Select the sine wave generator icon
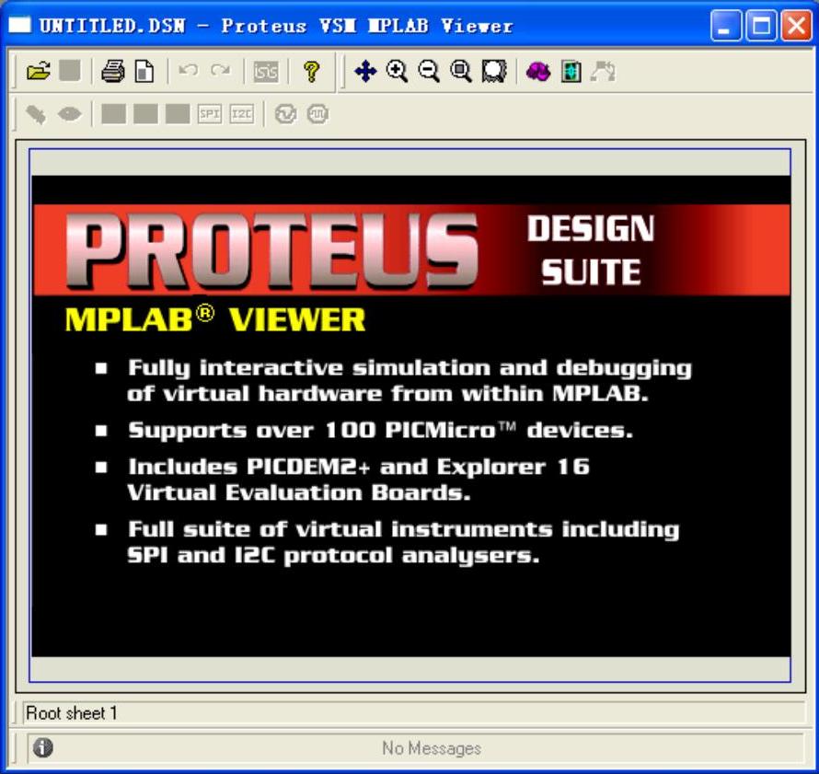This screenshot has height=774, width=819. [x=285, y=114]
